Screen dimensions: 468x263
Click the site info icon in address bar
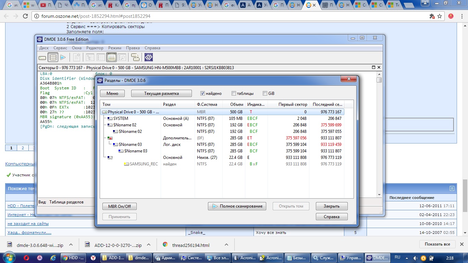point(37,16)
